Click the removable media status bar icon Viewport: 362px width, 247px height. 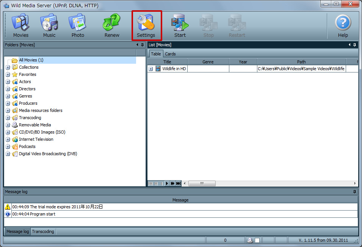click(250, 240)
